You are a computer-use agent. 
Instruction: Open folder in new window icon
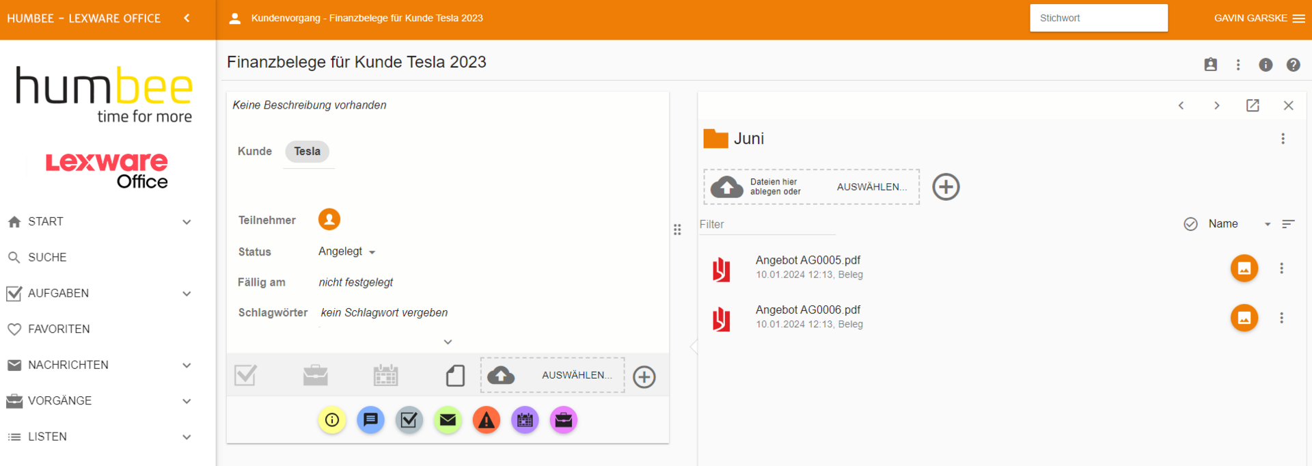pos(1252,105)
